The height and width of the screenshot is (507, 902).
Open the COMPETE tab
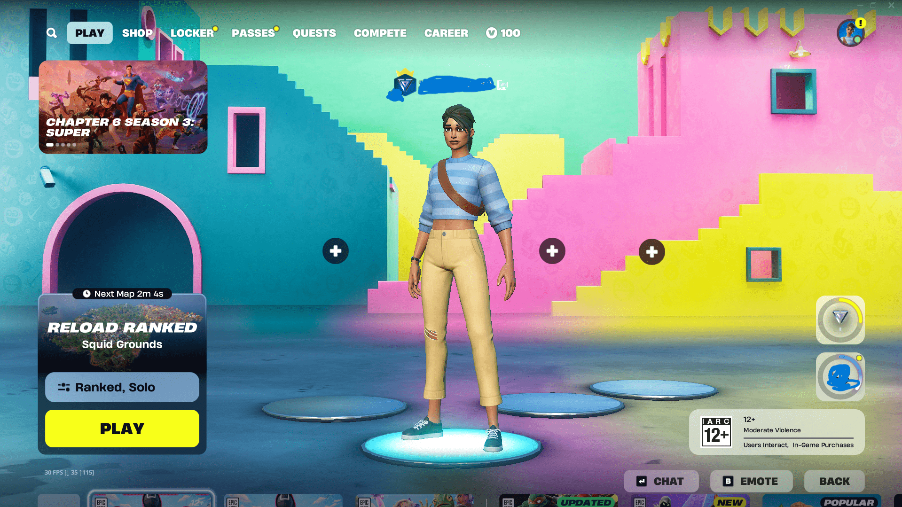(x=380, y=33)
